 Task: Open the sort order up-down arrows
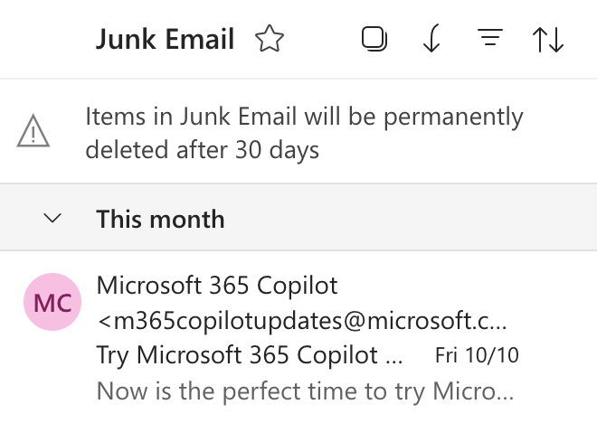548,39
